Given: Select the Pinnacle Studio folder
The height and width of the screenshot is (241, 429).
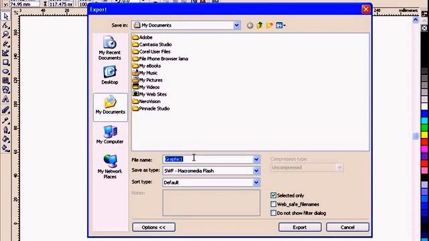Looking at the screenshot, I should 151,108.
